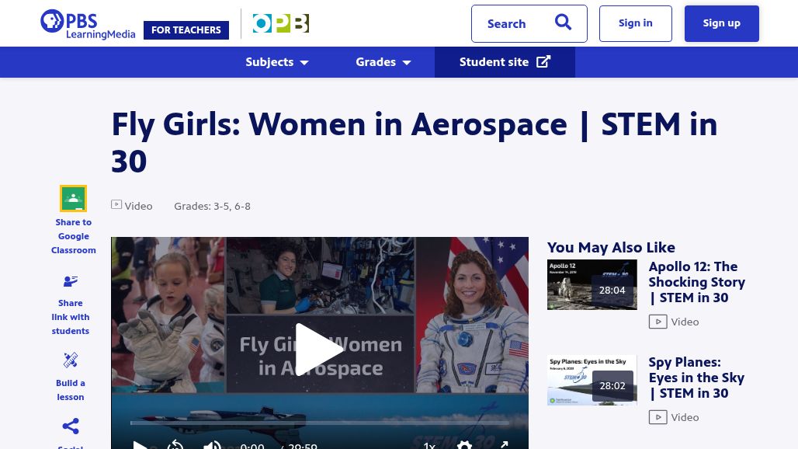Click the Sign in button
Viewport: 798px width, 449px height.
click(x=635, y=23)
